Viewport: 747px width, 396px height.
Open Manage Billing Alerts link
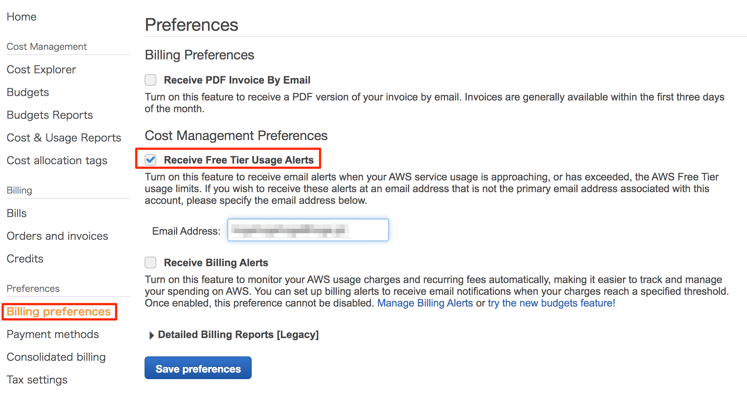tap(425, 303)
